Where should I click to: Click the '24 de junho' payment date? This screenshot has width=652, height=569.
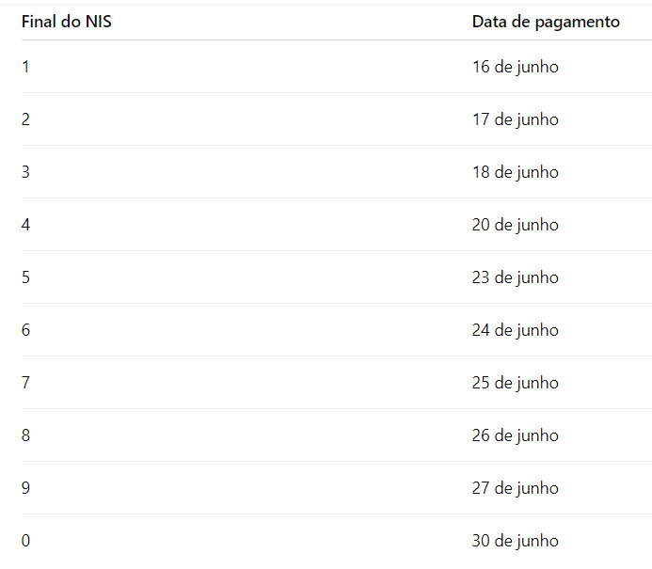tap(516, 331)
